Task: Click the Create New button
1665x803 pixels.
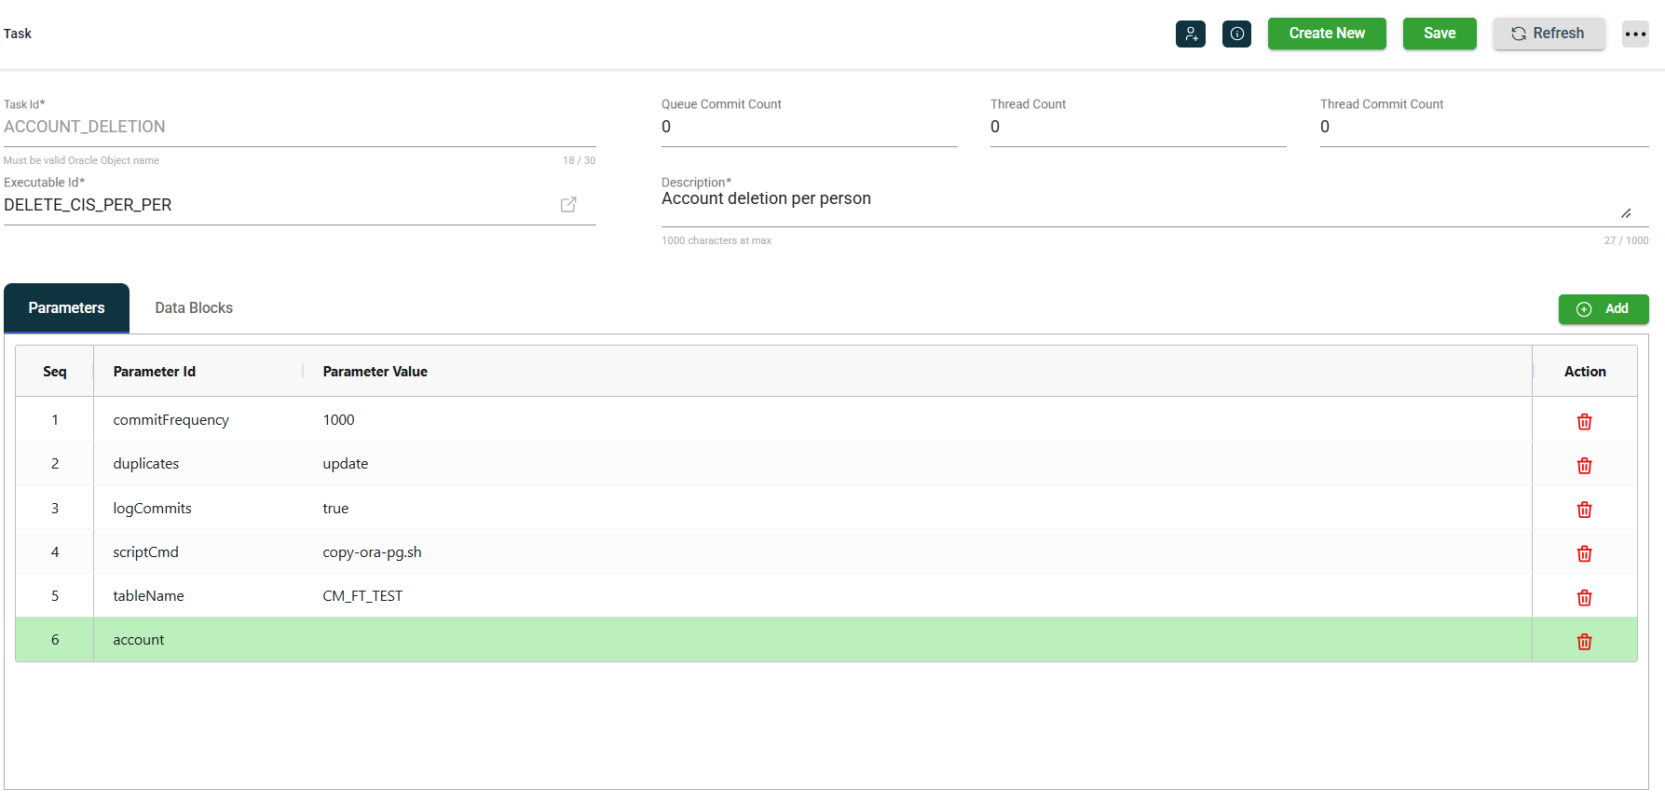Action: [1326, 34]
